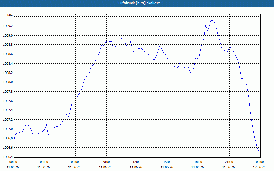274x171 pixels.
Task: Click the 06:00 time label on the x-axis
Action: click(x=75, y=162)
